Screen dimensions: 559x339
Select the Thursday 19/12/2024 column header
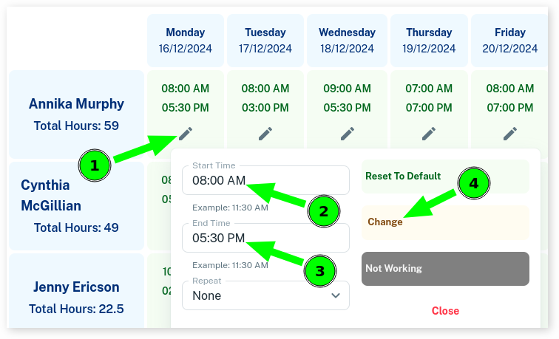coord(429,41)
